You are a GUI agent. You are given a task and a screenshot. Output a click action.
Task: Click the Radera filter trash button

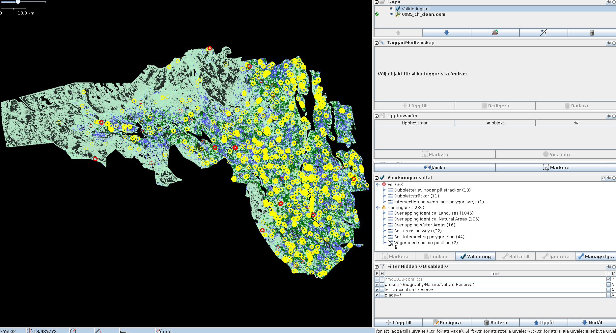pyautogui.click(x=495, y=322)
